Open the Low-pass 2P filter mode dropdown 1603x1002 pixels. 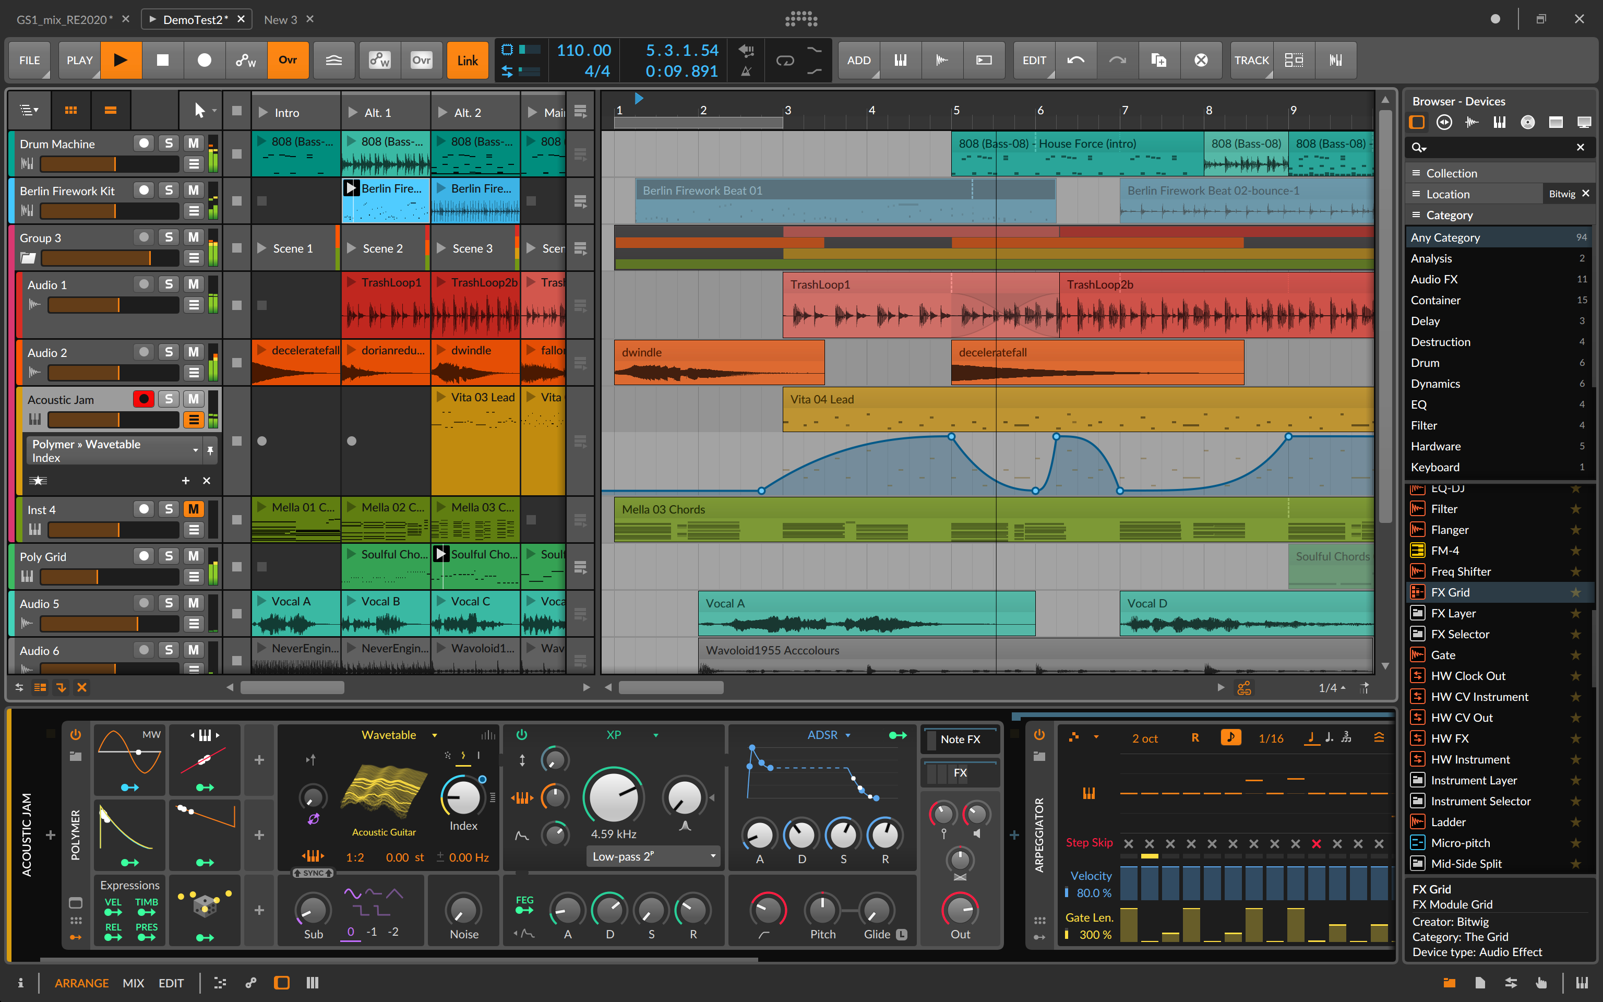(653, 856)
